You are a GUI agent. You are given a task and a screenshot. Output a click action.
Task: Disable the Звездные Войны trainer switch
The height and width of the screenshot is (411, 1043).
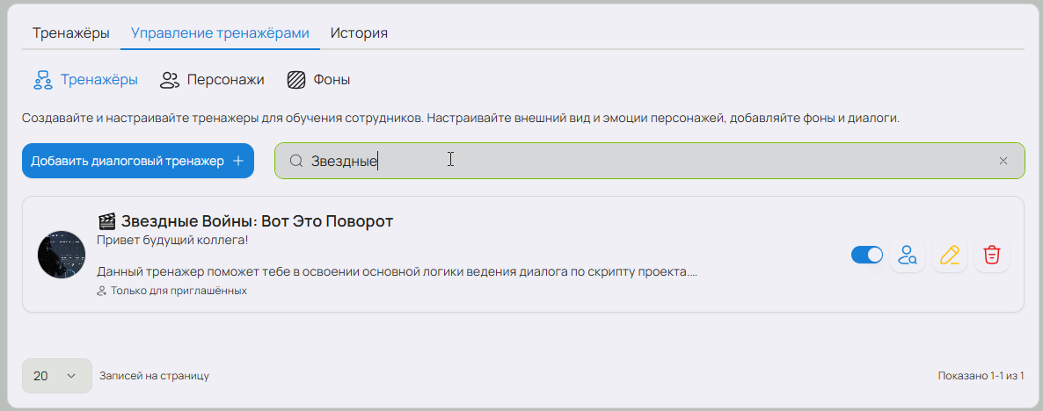(866, 256)
